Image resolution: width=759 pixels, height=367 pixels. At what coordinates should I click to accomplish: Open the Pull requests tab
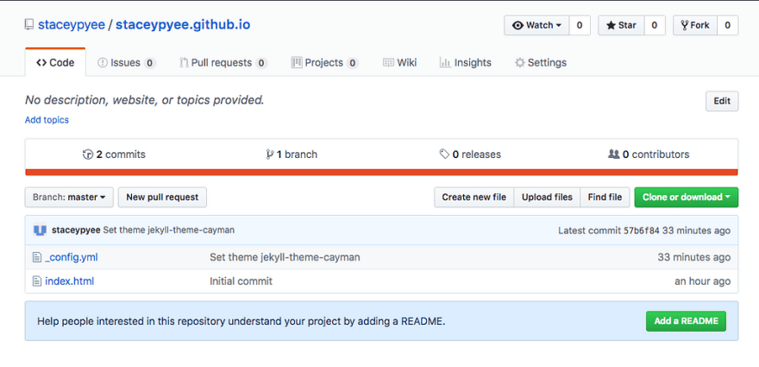point(223,62)
